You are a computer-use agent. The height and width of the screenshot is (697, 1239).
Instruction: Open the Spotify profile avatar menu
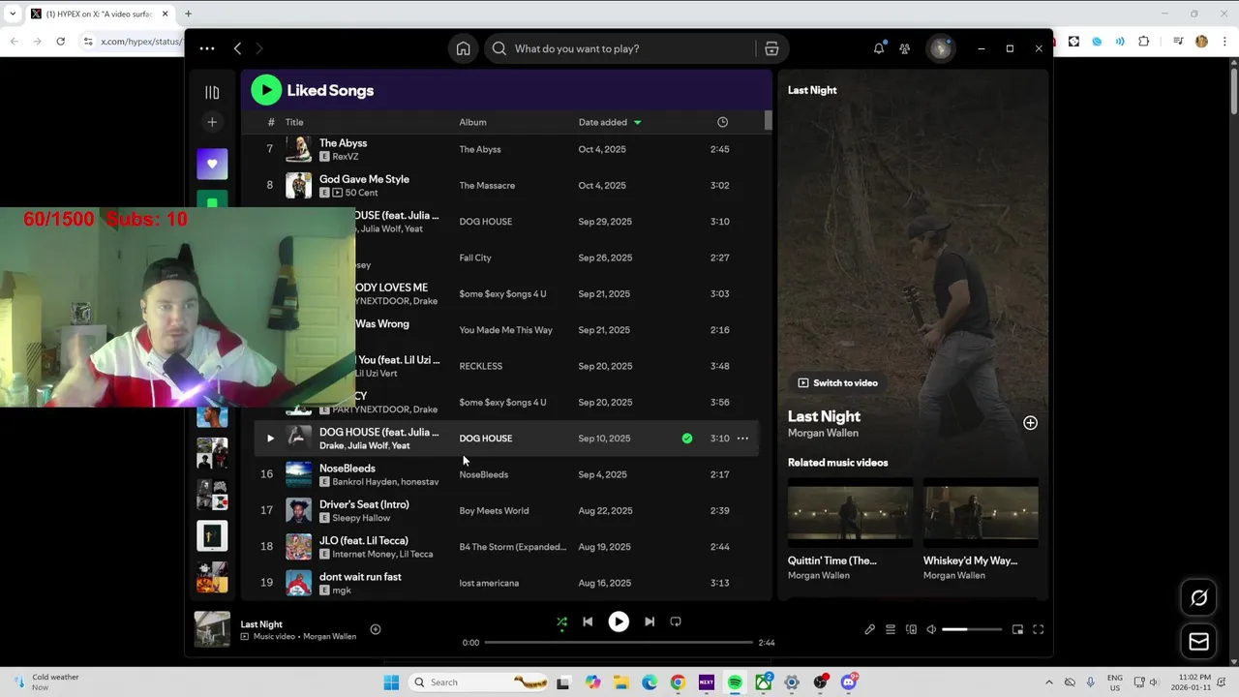[x=940, y=48]
